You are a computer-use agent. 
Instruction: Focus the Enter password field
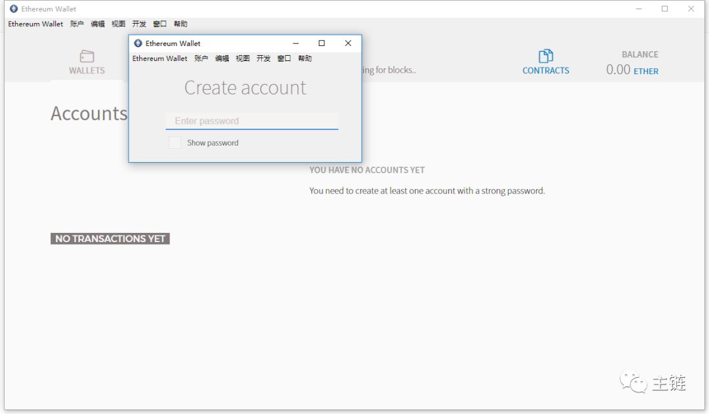pyautogui.click(x=252, y=121)
